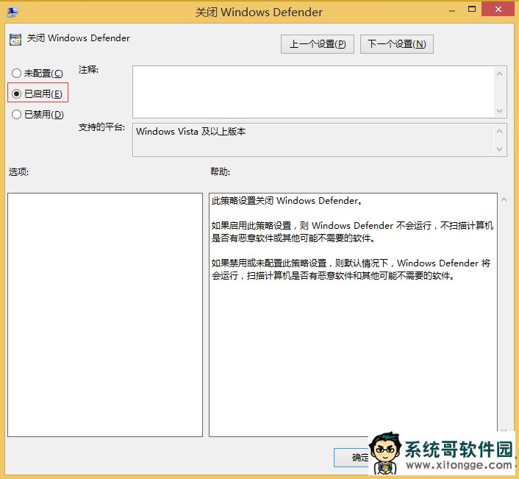The image size is (519, 479).
Task: Maximize the 关闭 Windows Defender window
Action: point(472,10)
